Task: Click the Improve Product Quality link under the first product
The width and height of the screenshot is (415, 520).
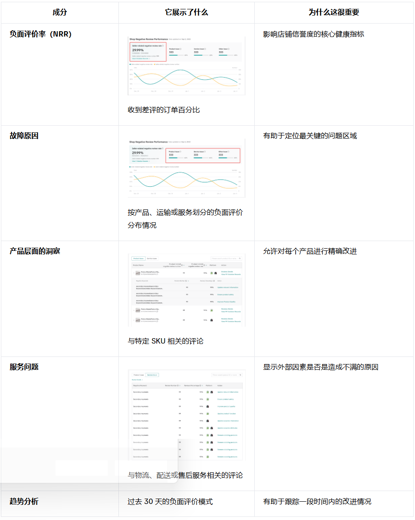Action: 227,302
